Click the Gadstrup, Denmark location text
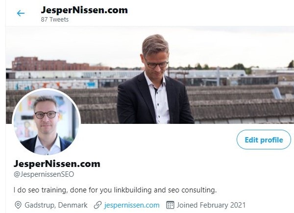Image resolution: width=294 pixels, height=213 pixels. [x=56, y=205]
